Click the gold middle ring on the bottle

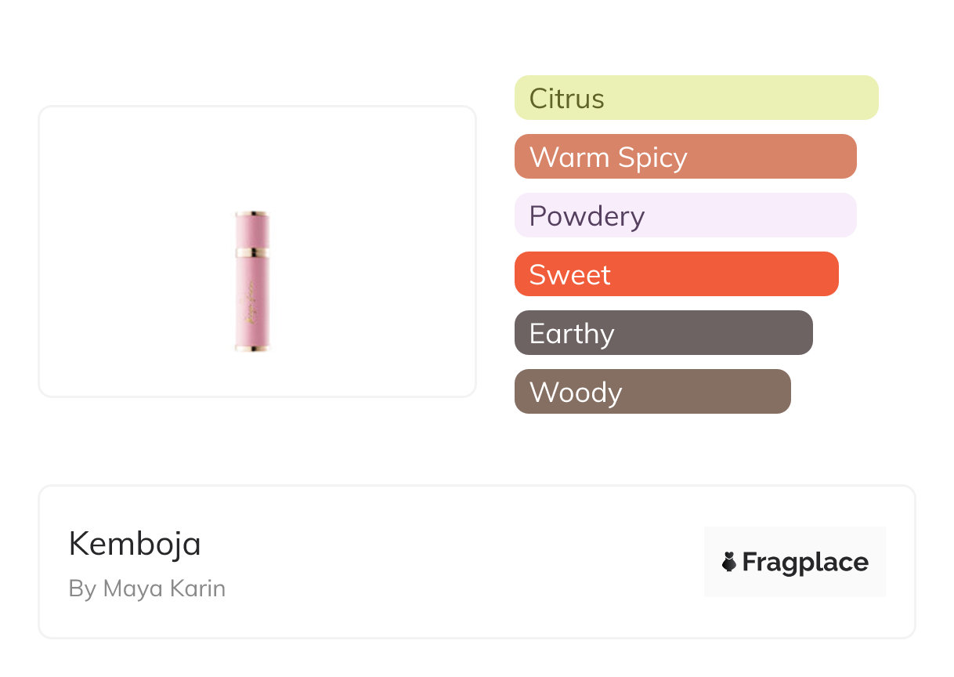click(x=251, y=252)
